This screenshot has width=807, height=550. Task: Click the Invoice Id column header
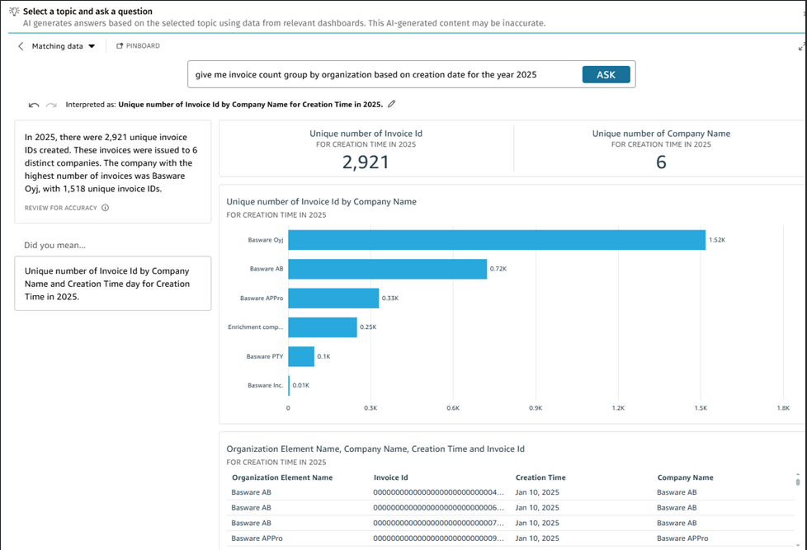coord(390,477)
